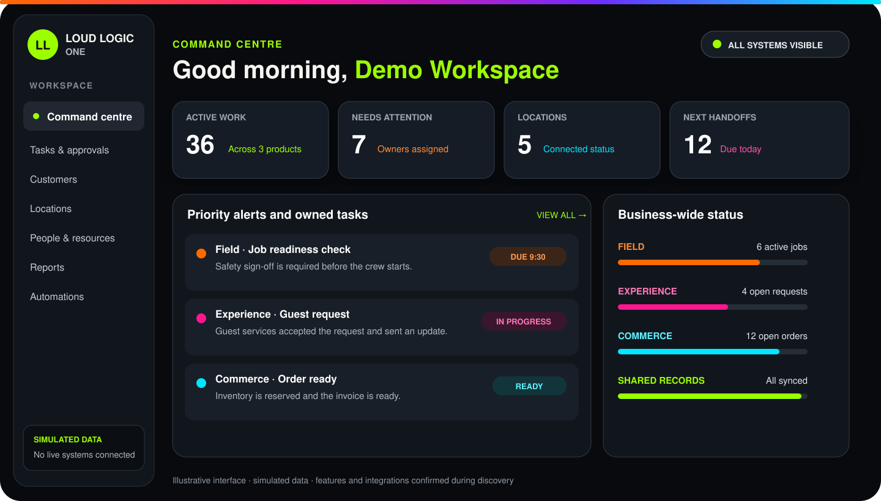Click the Demo Workspace name in greeting

(x=457, y=70)
